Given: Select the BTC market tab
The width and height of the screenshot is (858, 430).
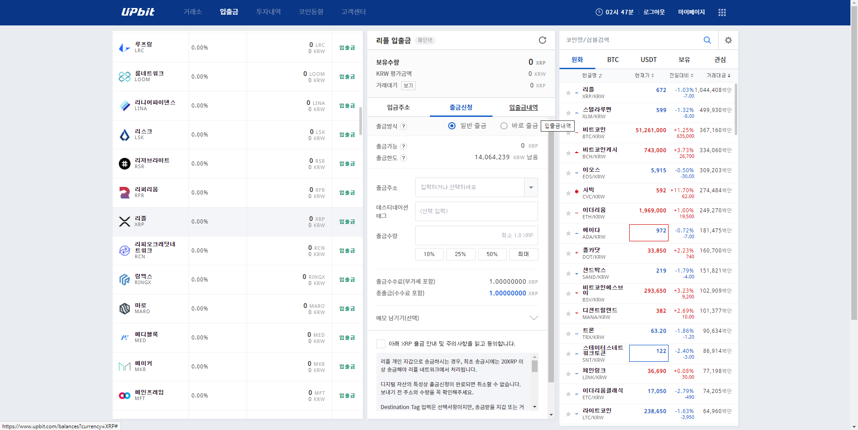Looking at the screenshot, I should pos(613,60).
